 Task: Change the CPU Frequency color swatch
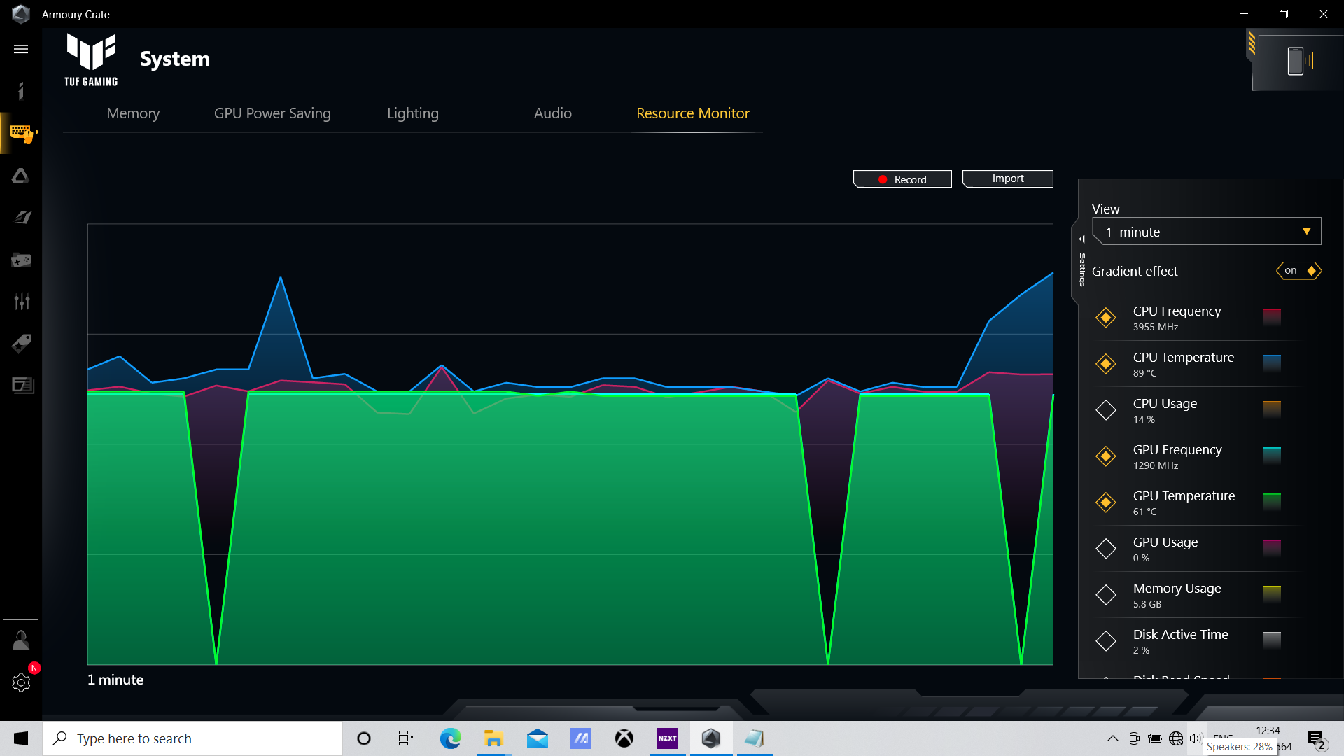(x=1272, y=316)
